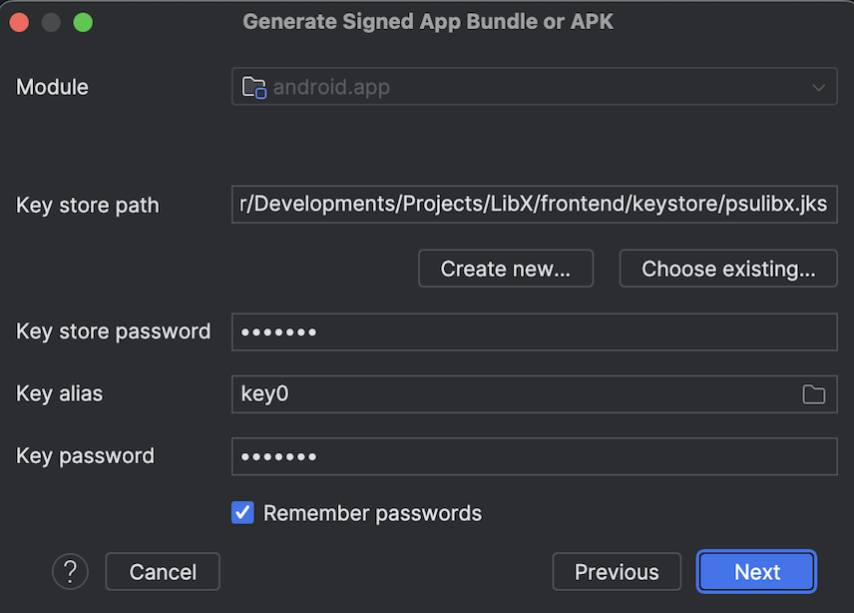Click the module folder icon beside android.app
Screen dimensions: 854x613
tap(254, 87)
